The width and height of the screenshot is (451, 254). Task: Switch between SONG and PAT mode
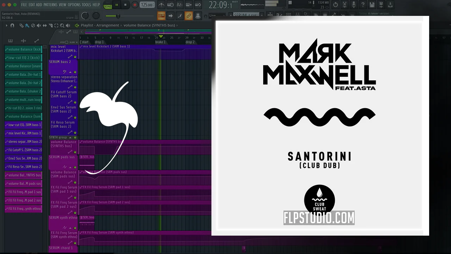108,5
